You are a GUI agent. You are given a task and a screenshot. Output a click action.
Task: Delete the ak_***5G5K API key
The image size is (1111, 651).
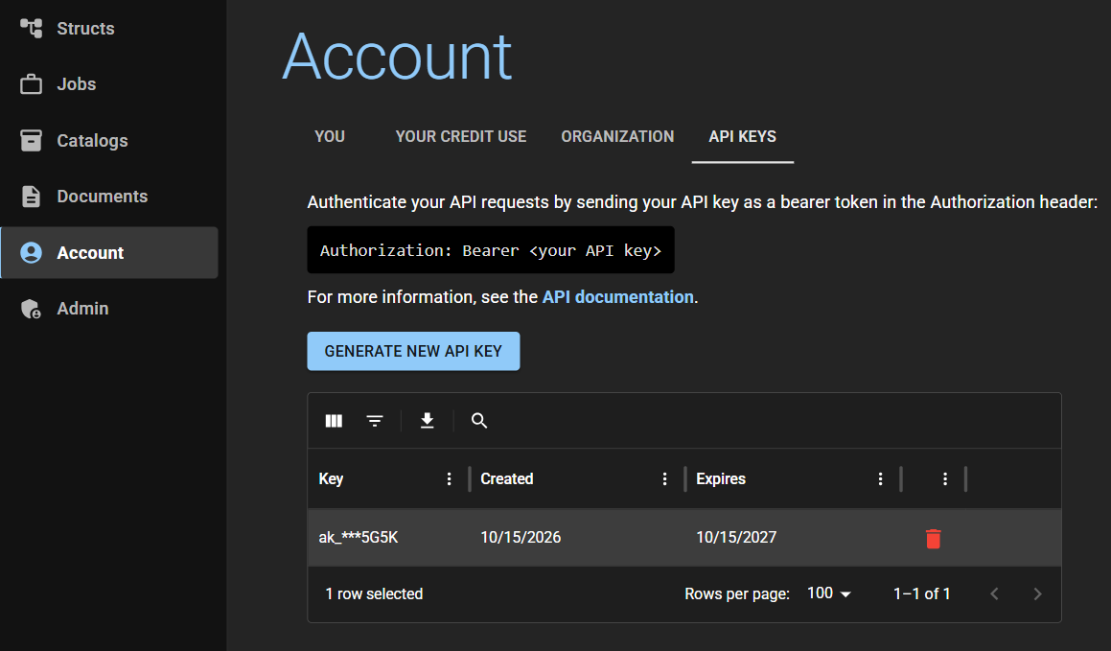(x=933, y=539)
